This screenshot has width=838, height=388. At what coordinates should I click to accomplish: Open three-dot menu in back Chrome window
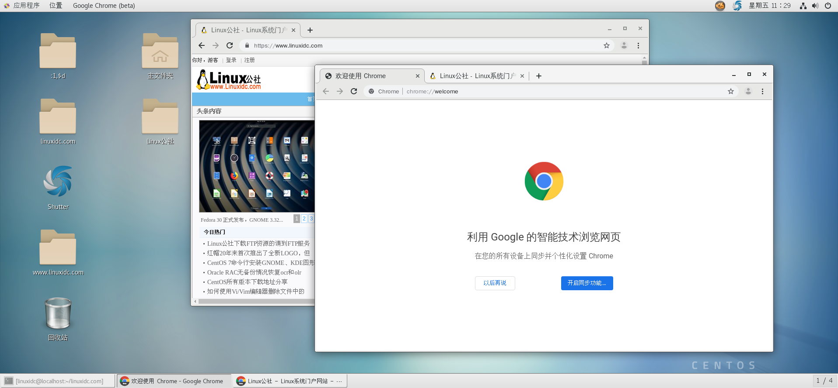(x=638, y=45)
